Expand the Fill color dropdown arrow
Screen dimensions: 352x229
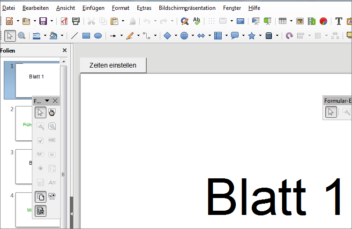point(62,36)
